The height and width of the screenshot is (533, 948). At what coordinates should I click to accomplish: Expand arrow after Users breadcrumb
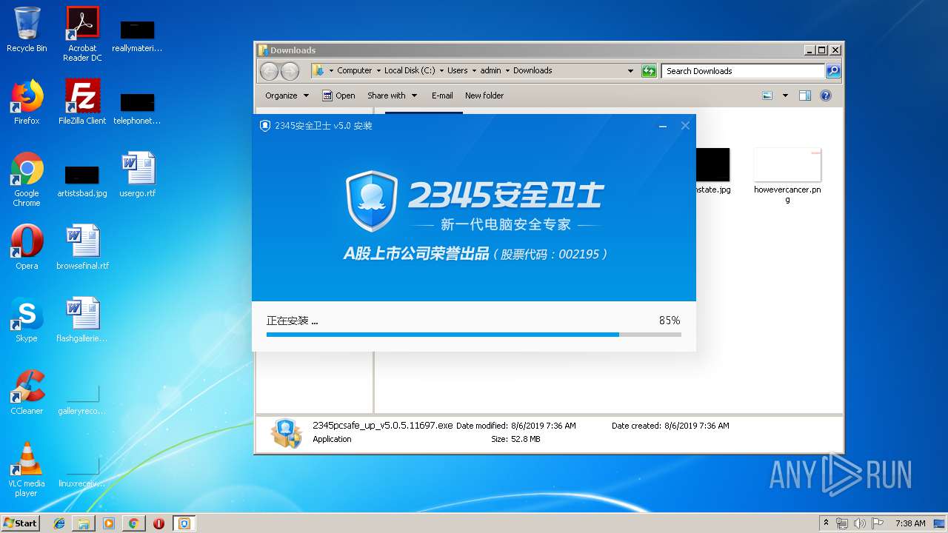coord(474,71)
